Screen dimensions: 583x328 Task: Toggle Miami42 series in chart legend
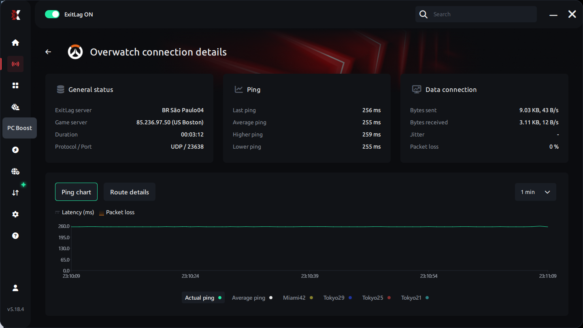click(x=298, y=298)
